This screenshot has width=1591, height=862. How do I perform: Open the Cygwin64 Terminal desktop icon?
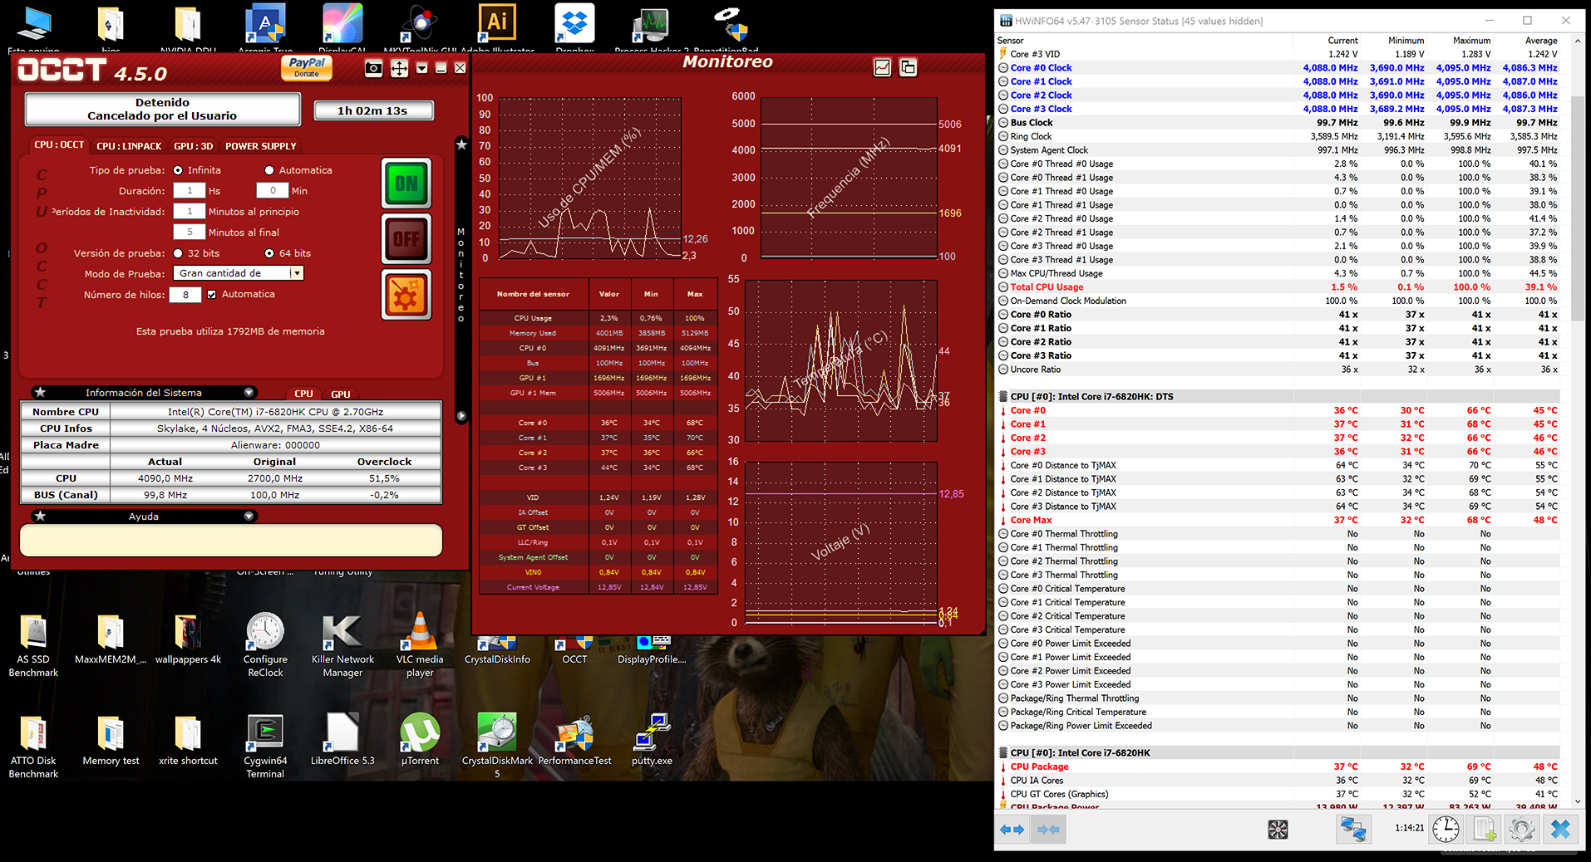[x=265, y=746]
